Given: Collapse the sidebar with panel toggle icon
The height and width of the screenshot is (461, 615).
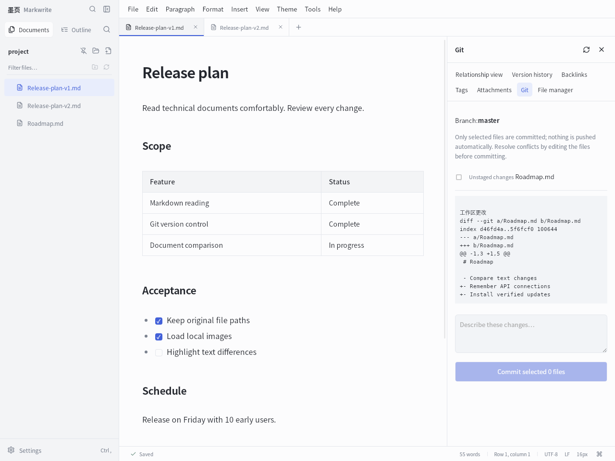Looking at the screenshot, I should pyautogui.click(x=107, y=9).
